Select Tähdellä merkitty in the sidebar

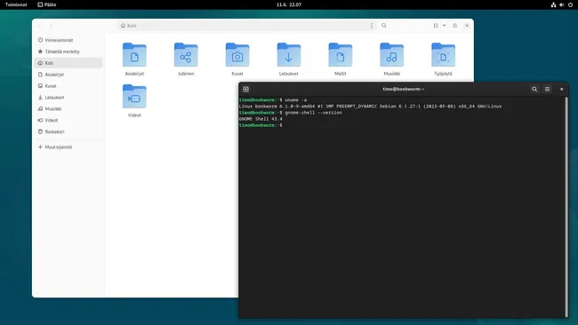pyautogui.click(x=68, y=52)
